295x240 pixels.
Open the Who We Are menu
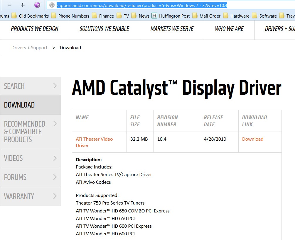click(229, 29)
